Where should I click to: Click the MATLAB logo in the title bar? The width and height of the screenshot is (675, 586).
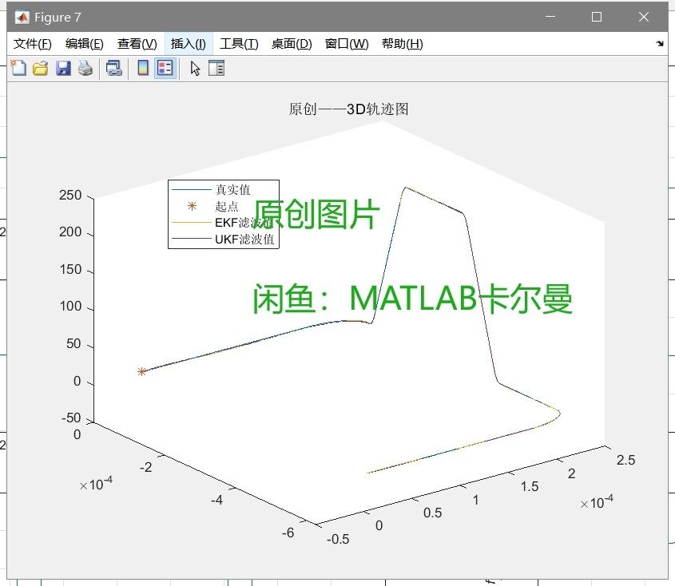pyautogui.click(x=22, y=18)
